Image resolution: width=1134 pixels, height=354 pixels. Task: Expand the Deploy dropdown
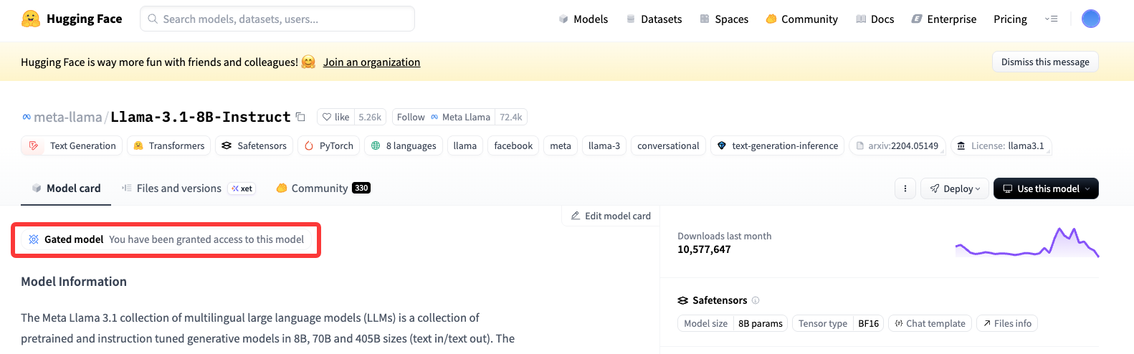[955, 188]
